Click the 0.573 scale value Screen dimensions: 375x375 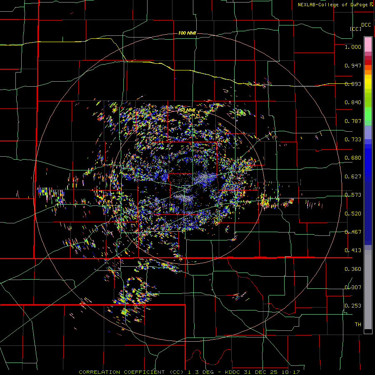[353, 195]
